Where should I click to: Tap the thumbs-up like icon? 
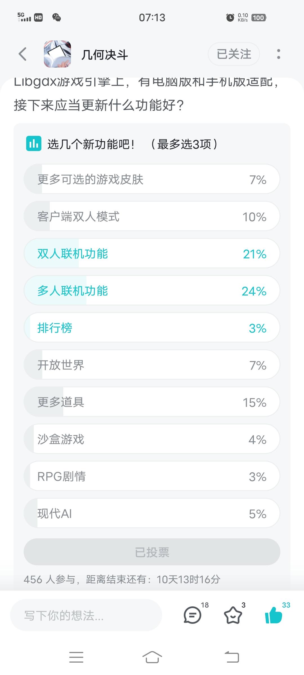(x=274, y=615)
